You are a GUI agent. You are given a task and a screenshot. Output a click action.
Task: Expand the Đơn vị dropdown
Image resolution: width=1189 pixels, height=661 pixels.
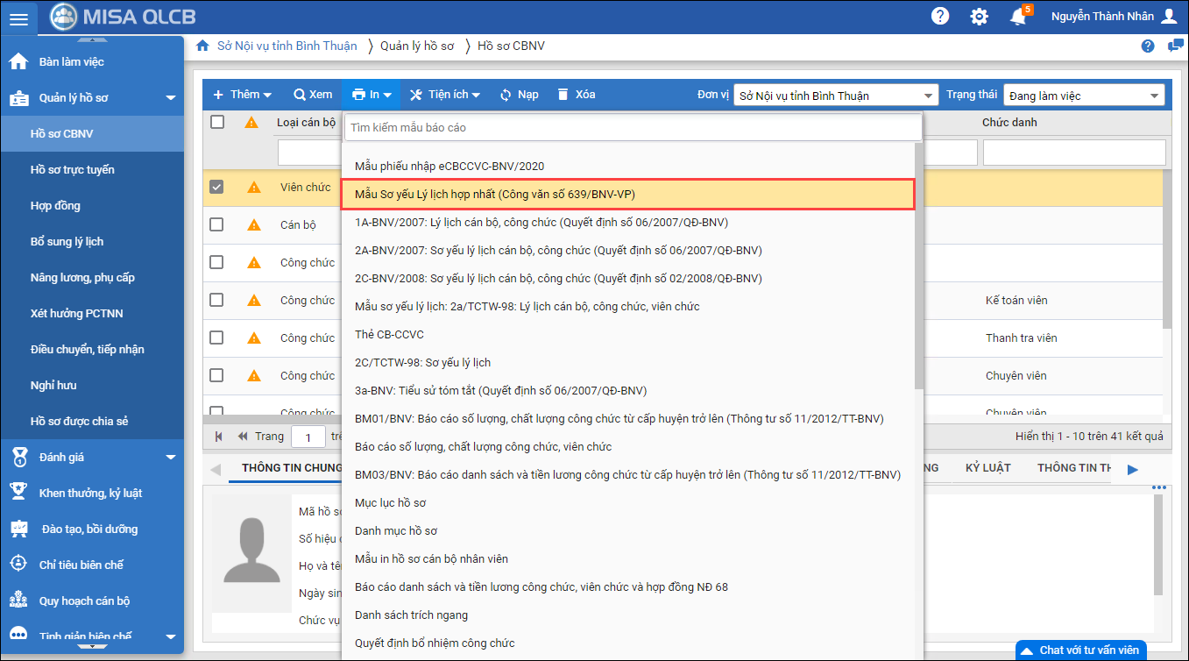(929, 96)
